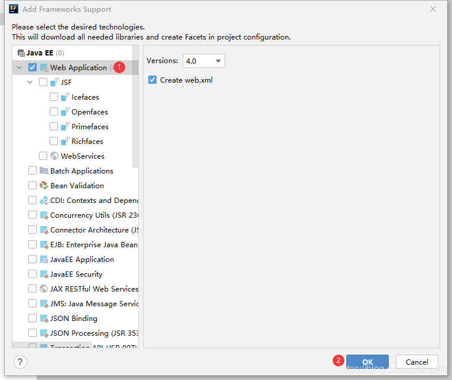Click the Primefaces icon

click(65, 126)
